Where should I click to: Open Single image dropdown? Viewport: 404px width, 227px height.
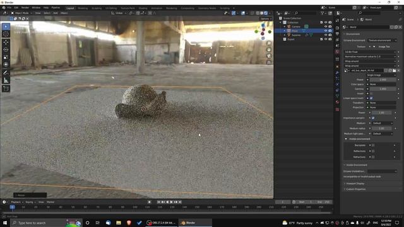coord(381,75)
